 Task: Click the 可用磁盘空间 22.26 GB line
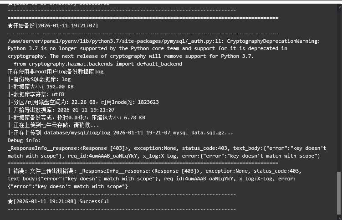[83, 102]
